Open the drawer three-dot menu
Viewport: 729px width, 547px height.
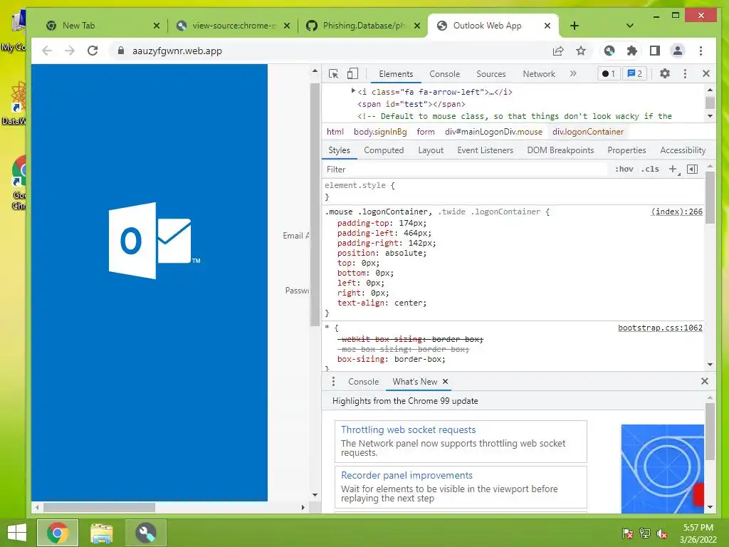333,382
